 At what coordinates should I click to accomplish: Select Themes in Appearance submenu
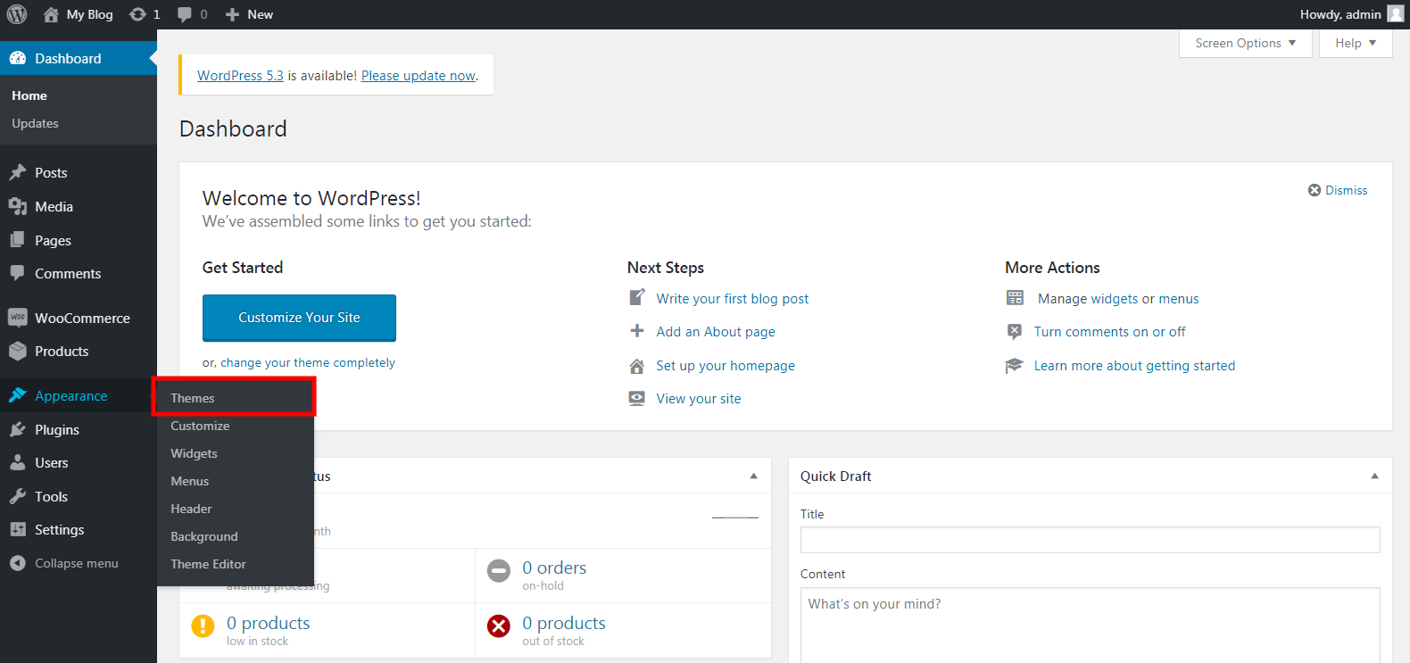coord(193,398)
